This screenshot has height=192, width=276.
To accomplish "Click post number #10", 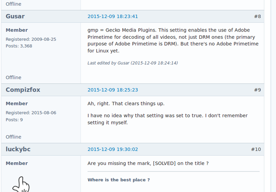I will click(256, 149).
